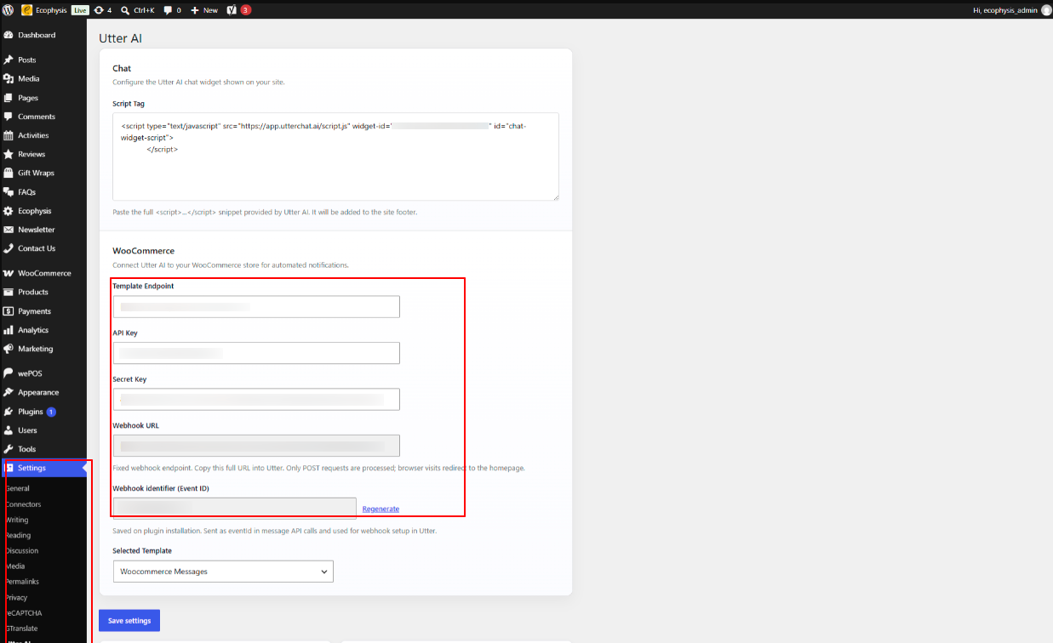Screen dimensions: 1053x643
Task: Open the Media settings submenu item
Action: [15, 566]
